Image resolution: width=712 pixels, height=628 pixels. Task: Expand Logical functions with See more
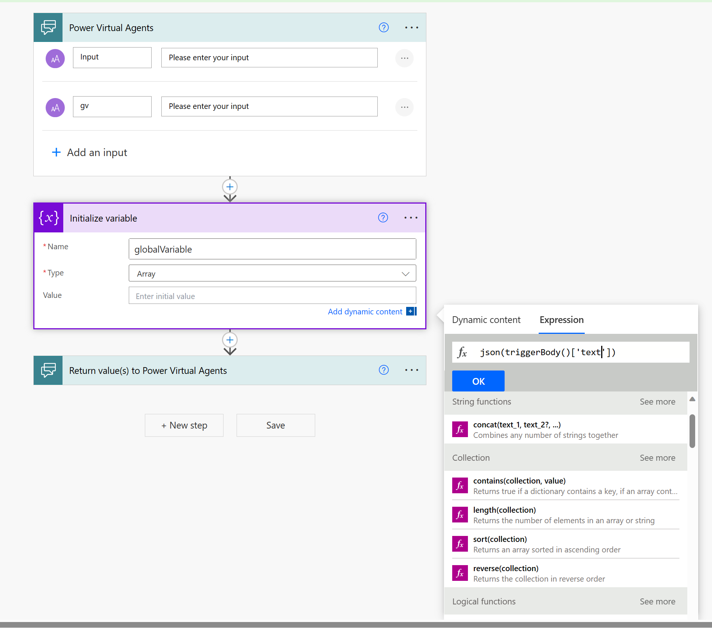[x=657, y=601]
